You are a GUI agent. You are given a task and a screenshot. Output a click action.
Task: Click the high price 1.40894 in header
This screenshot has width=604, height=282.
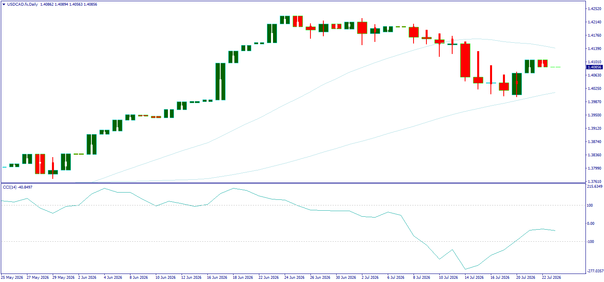point(62,4)
